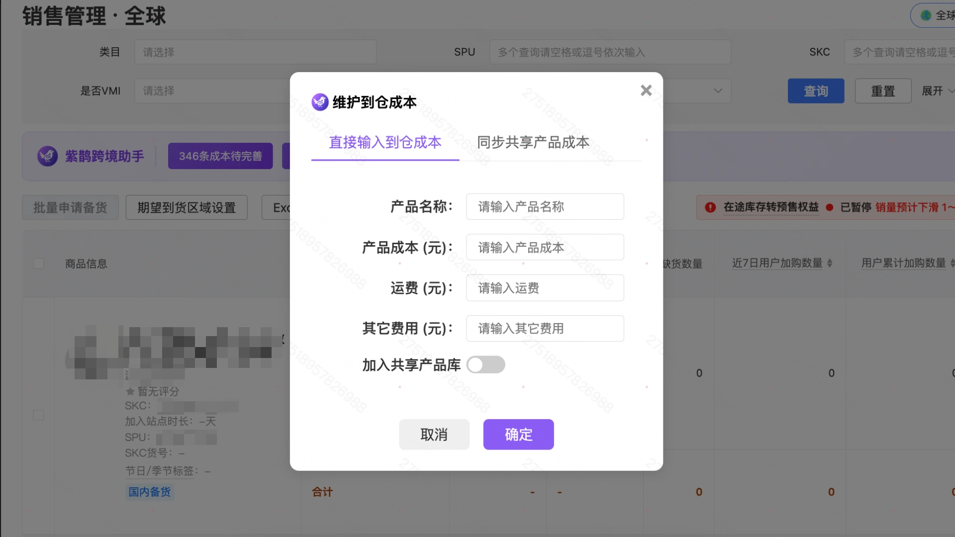
Task: Click the 取消 button
Action: [x=434, y=435]
